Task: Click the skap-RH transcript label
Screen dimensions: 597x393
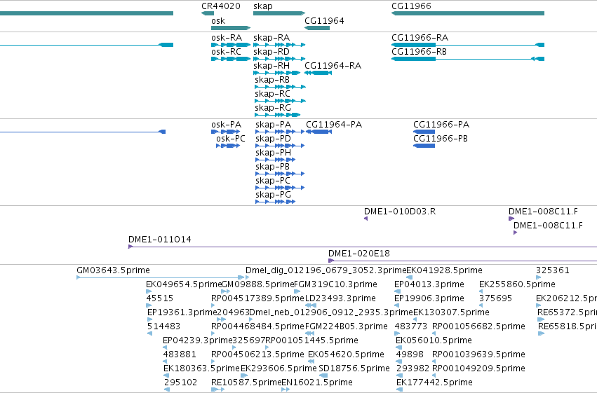Action: pyautogui.click(x=271, y=66)
